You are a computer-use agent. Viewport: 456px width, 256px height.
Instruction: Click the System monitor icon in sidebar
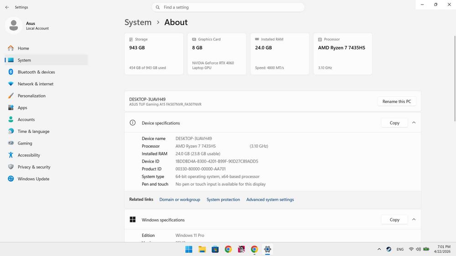click(11, 60)
